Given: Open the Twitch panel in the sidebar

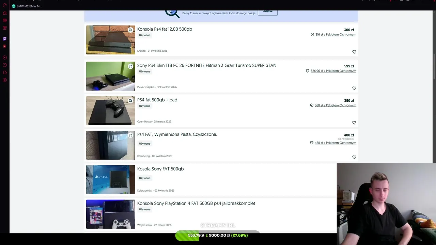Looking at the screenshot, I should (x=5, y=39).
